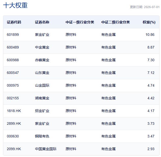Screen dimensions: 161x157
Task: Click weight value 3.73
Action: pyautogui.click(x=151, y=123)
